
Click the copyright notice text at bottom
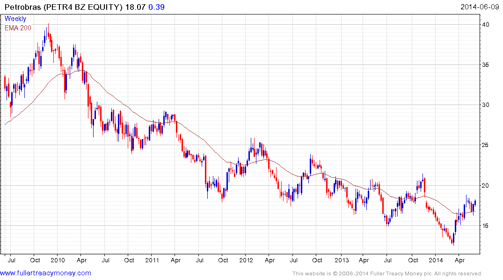tap(387, 273)
